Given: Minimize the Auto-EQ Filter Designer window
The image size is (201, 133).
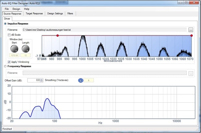Looking at the screenshot, I should click(181, 3).
